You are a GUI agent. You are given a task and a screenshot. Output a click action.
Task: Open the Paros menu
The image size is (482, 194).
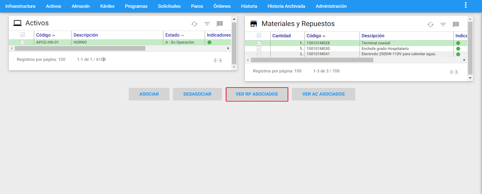[x=197, y=6]
